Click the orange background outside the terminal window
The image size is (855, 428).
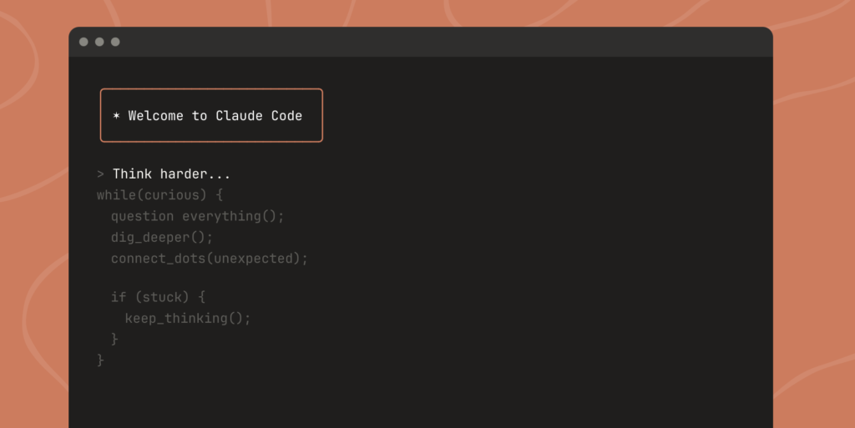(814, 209)
